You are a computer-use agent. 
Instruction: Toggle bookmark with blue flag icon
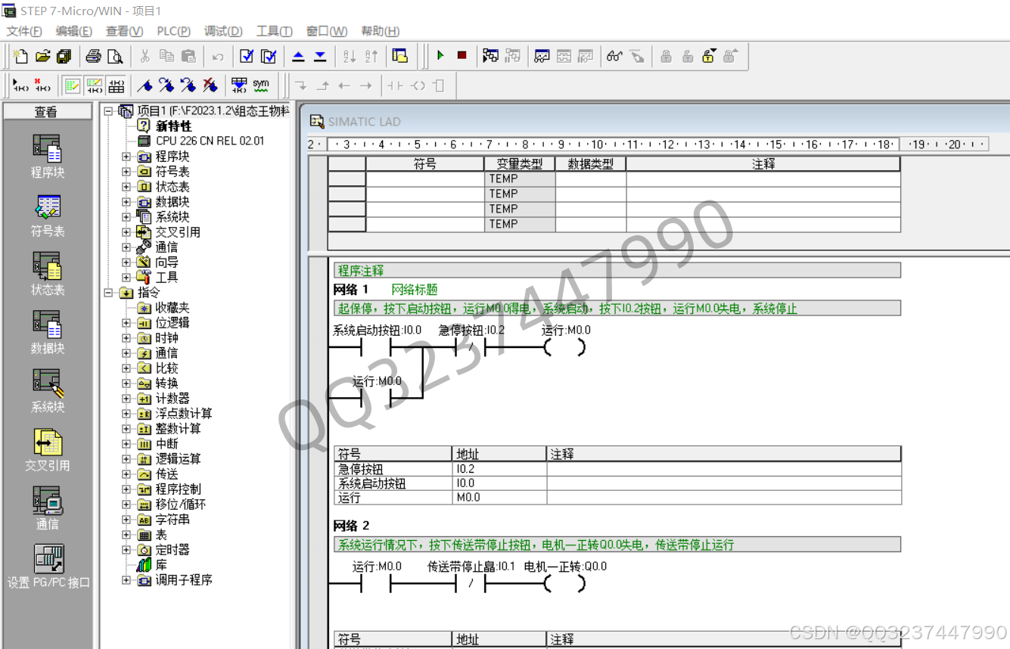pos(145,85)
